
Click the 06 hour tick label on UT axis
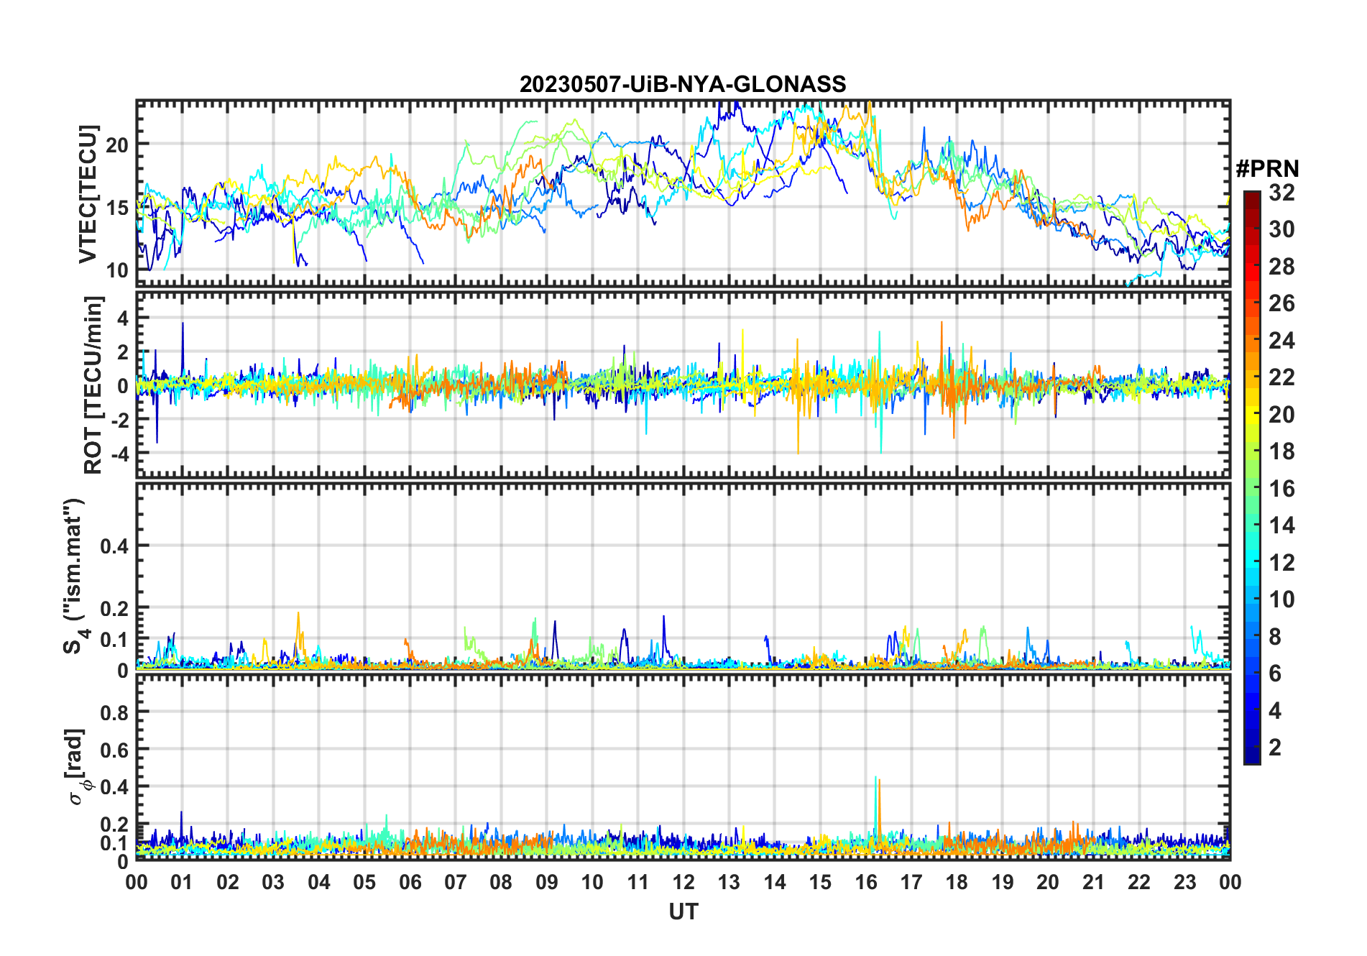point(410,882)
